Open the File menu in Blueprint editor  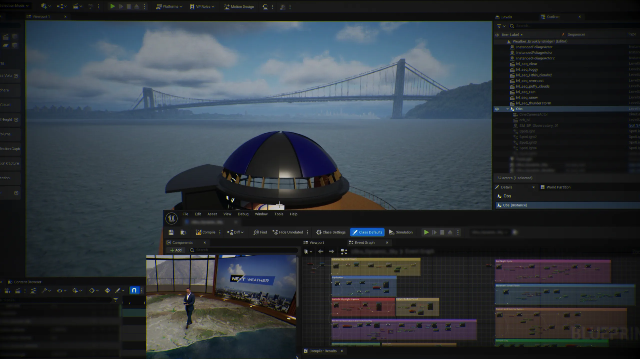click(185, 214)
